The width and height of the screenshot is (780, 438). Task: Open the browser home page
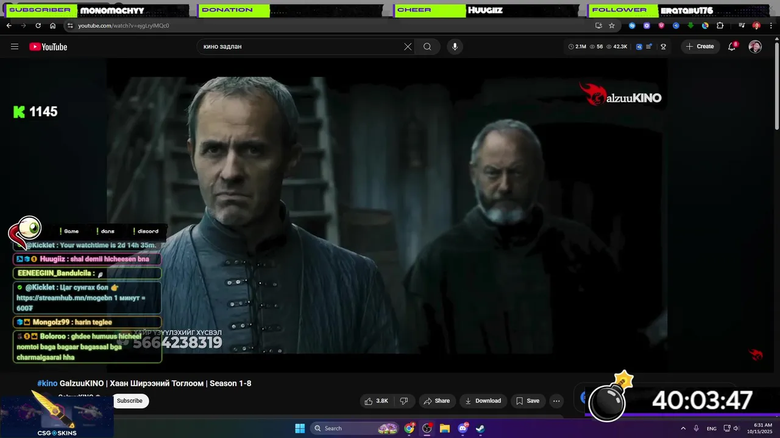coord(52,26)
